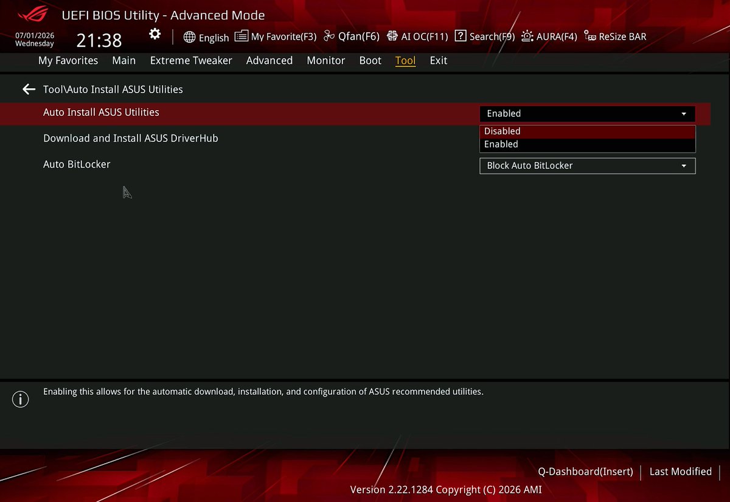
Task: Click the info icon in help area
Action: click(x=21, y=400)
